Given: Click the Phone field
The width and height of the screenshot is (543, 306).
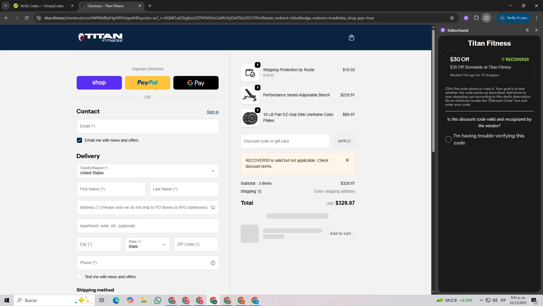Looking at the screenshot, I should 148,263.
